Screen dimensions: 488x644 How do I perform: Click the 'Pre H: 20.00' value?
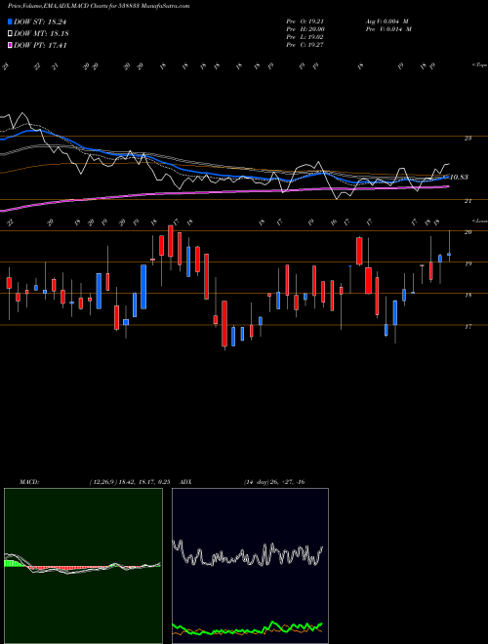pyautogui.click(x=305, y=29)
